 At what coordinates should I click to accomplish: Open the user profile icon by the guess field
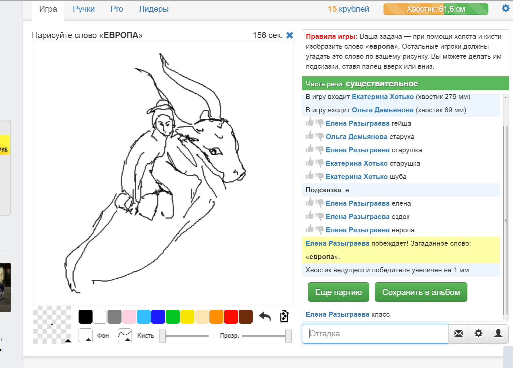498,333
